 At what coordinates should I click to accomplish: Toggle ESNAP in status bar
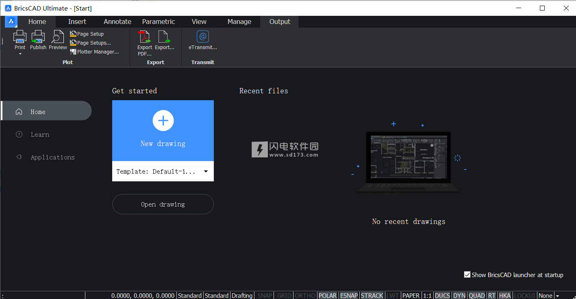pos(349,296)
